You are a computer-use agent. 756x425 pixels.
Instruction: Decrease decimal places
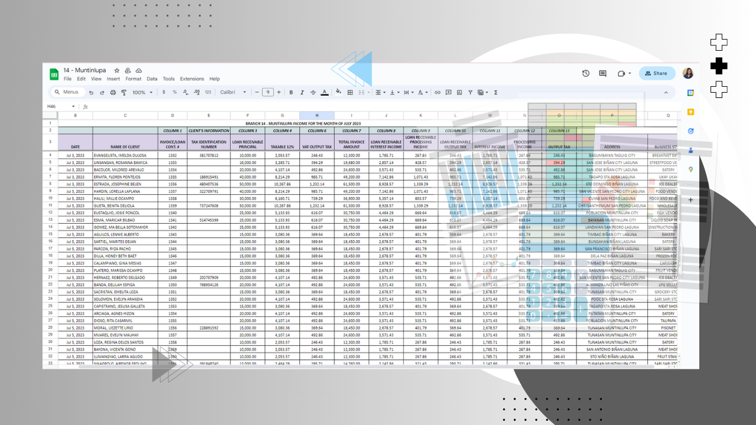pyautogui.click(x=186, y=93)
